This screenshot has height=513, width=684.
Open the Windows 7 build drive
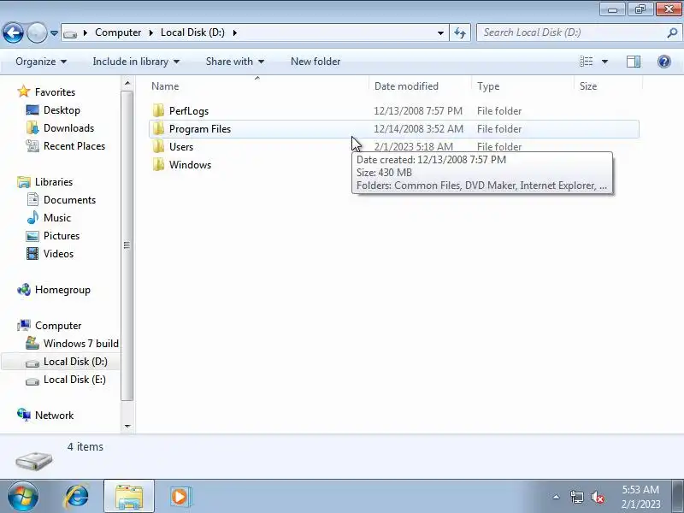(x=80, y=344)
